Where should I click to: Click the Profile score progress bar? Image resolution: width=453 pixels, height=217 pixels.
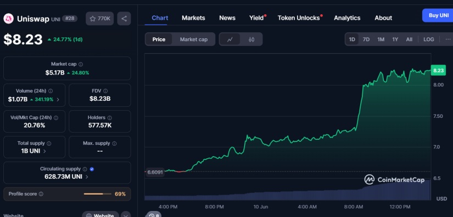pos(98,194)
